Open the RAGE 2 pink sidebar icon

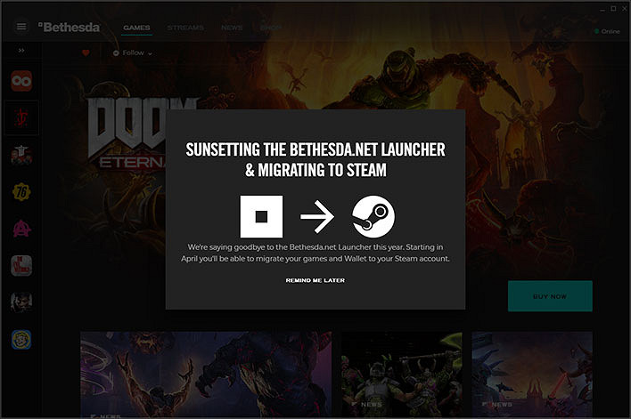21,229
